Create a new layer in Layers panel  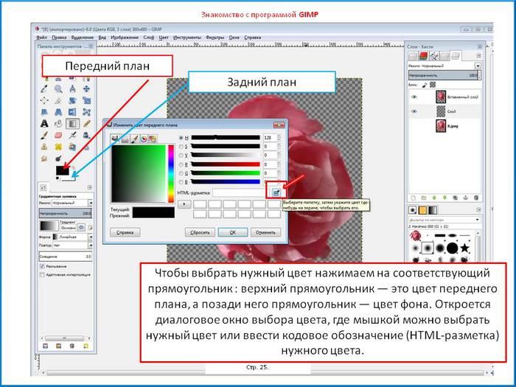pyautogui.click(x=414, y=198)
